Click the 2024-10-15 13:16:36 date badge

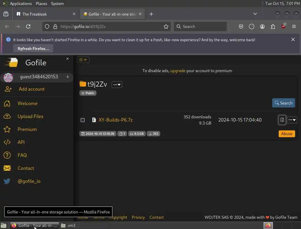click(x=98, y=134)
